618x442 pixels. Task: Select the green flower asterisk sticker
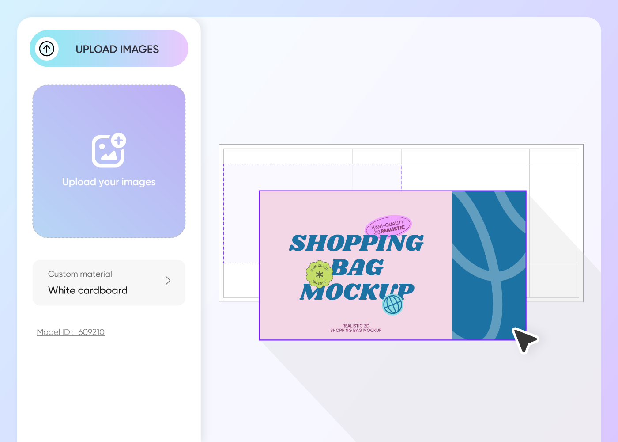click(x=319, y=274)
